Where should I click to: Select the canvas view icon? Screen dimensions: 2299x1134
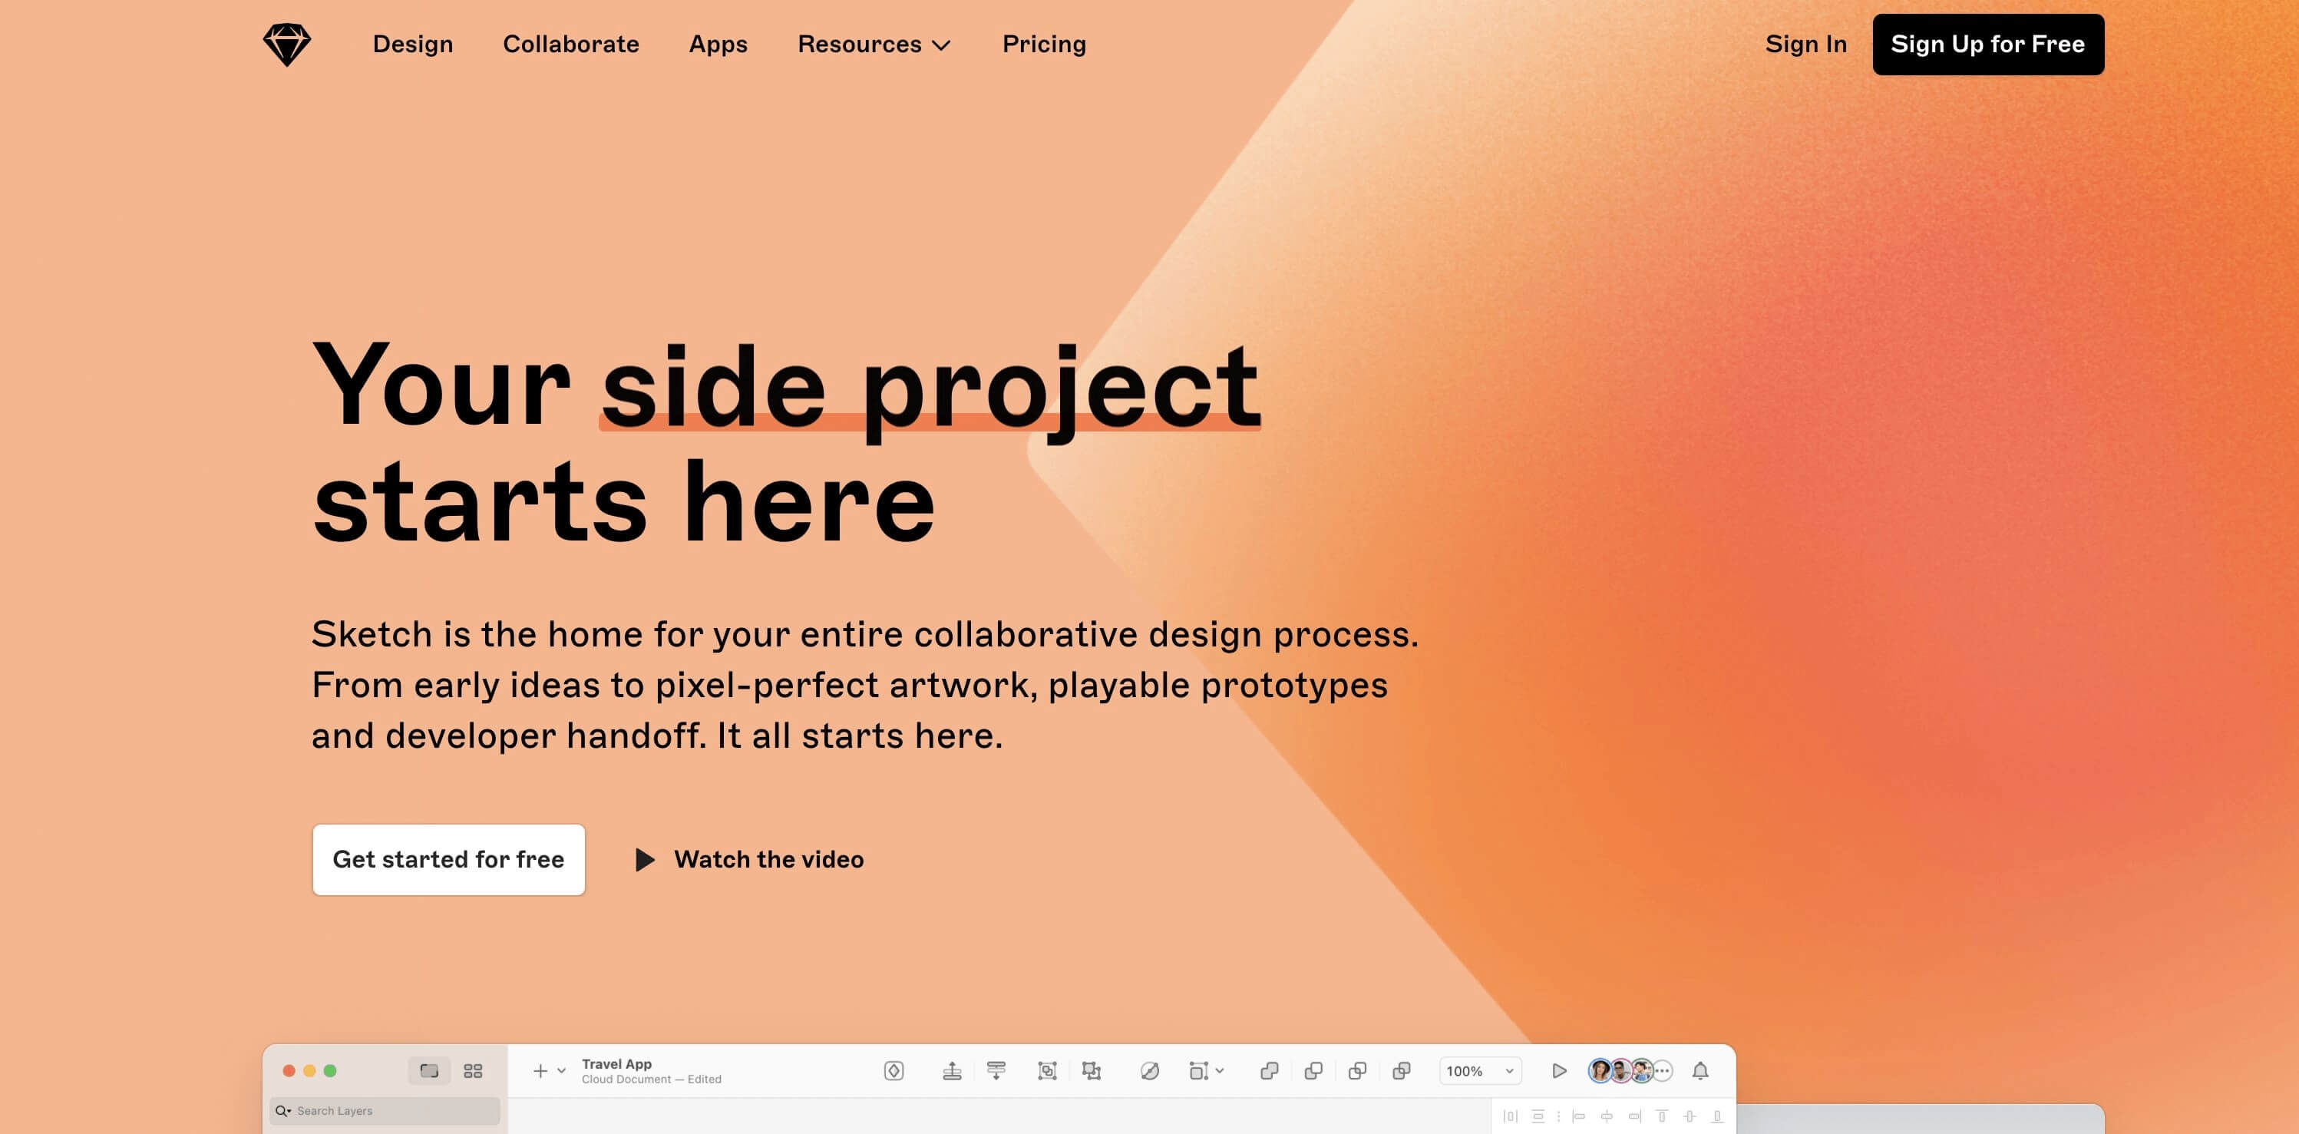click(429, 1070)
